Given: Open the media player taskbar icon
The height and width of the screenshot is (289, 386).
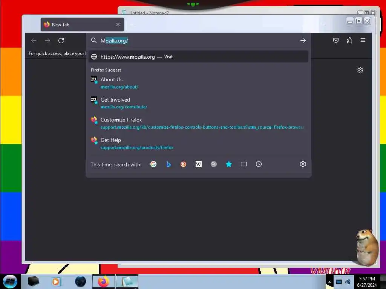Looking at the screenshot, I should pyautogui.click(x=56, y=281).
